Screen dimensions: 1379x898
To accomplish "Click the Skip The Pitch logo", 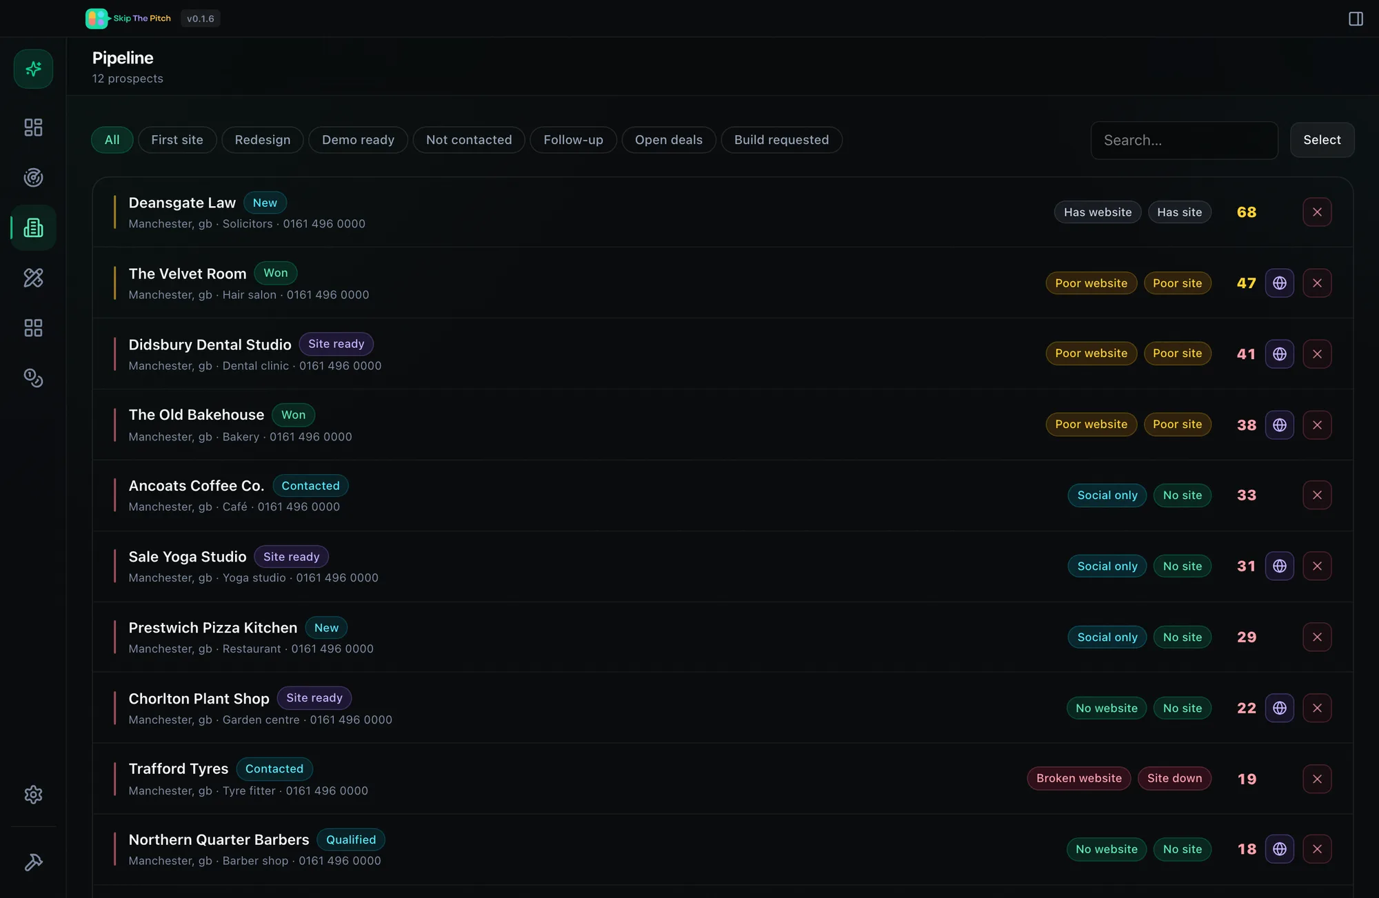I will [x=128, y=19].
